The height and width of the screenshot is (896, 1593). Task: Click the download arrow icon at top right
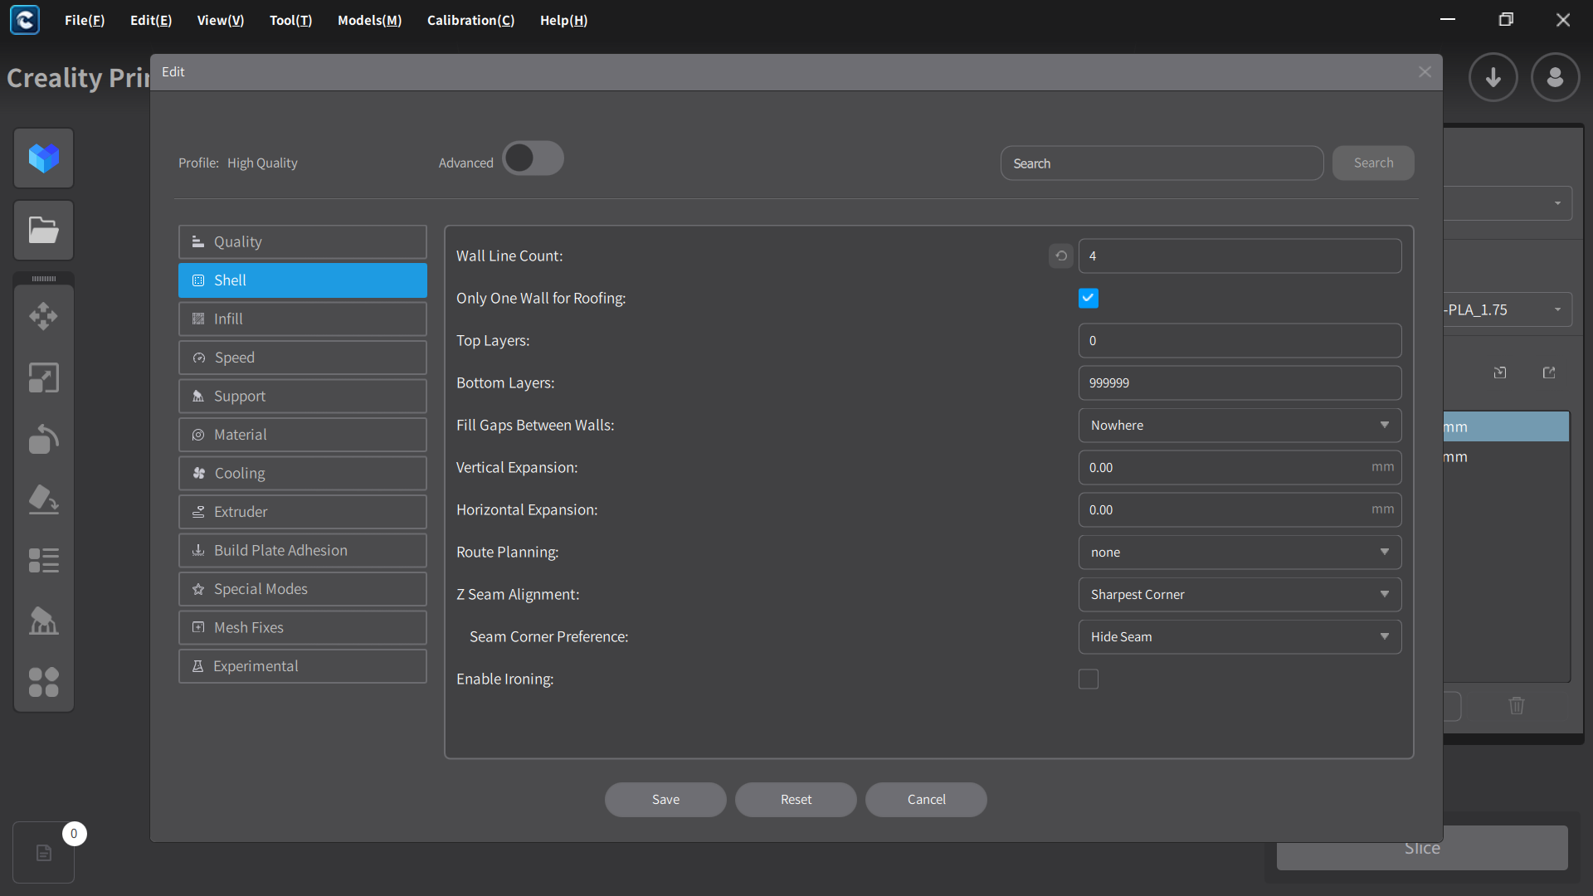pos(1493,78)
